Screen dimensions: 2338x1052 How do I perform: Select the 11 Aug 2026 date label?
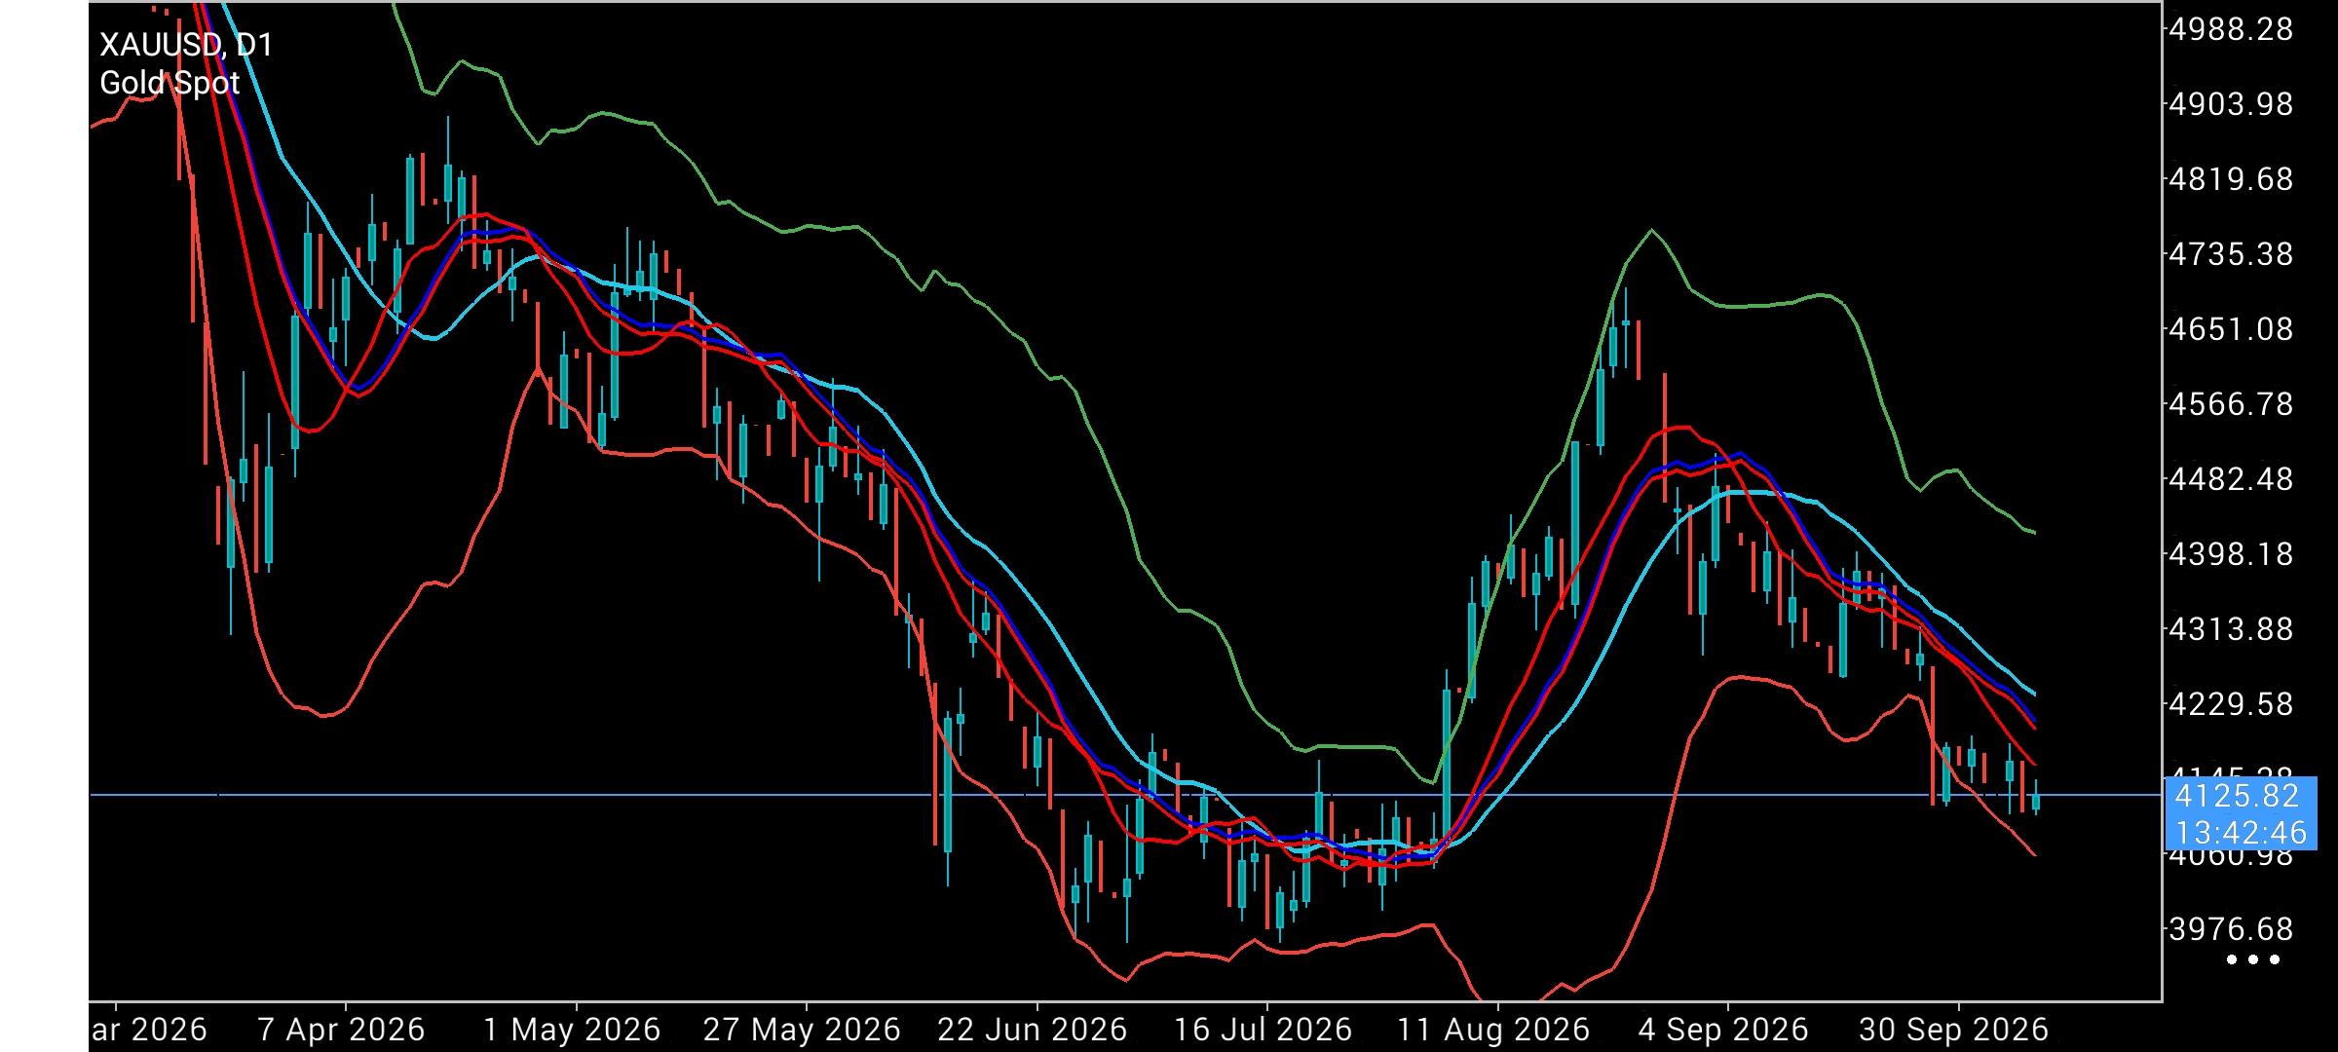click(x=1493, y=1030)
